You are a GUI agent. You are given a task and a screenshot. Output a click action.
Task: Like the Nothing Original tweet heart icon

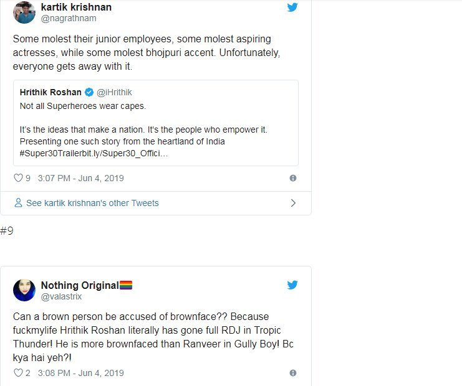point(18,374)
